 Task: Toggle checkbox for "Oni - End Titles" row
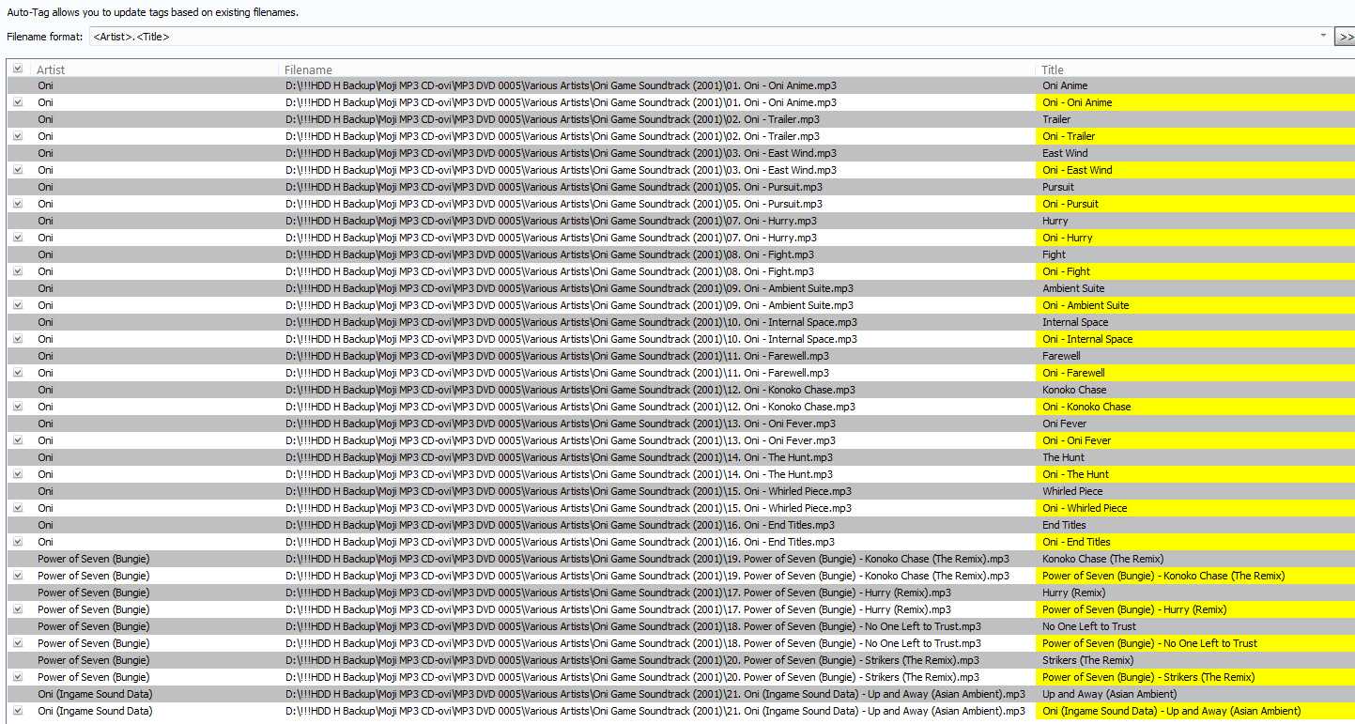click(x=18, y=542)
